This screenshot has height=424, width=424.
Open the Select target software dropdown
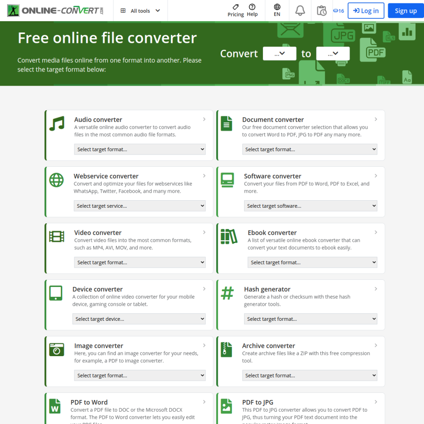click(311, 206)
